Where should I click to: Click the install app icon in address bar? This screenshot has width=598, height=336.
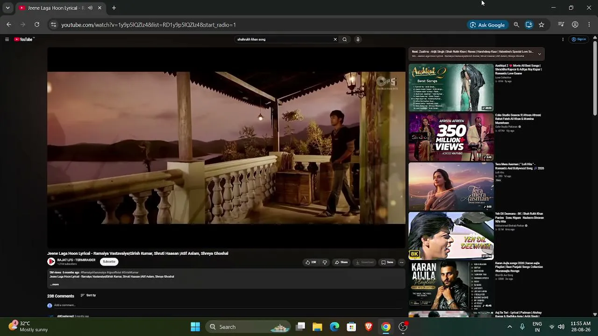coord(529,25)
